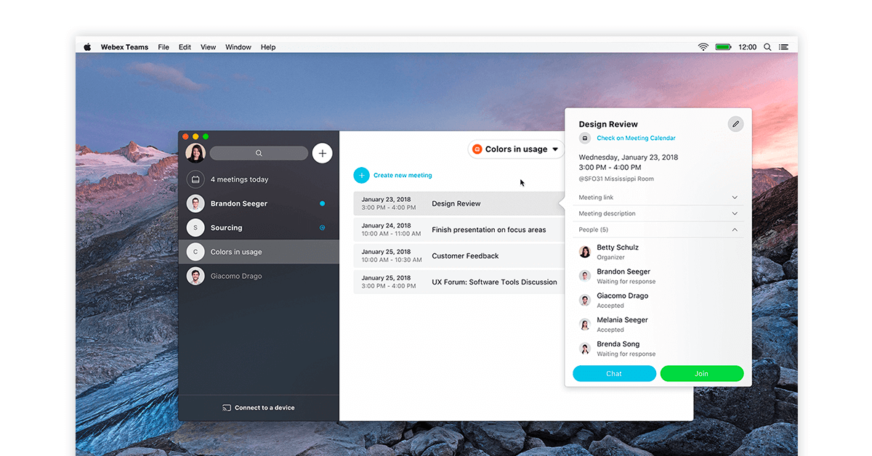Open the Edit menu
Image resolution: width=872 pixels, height=456 pixels.
tap(185, 47)
